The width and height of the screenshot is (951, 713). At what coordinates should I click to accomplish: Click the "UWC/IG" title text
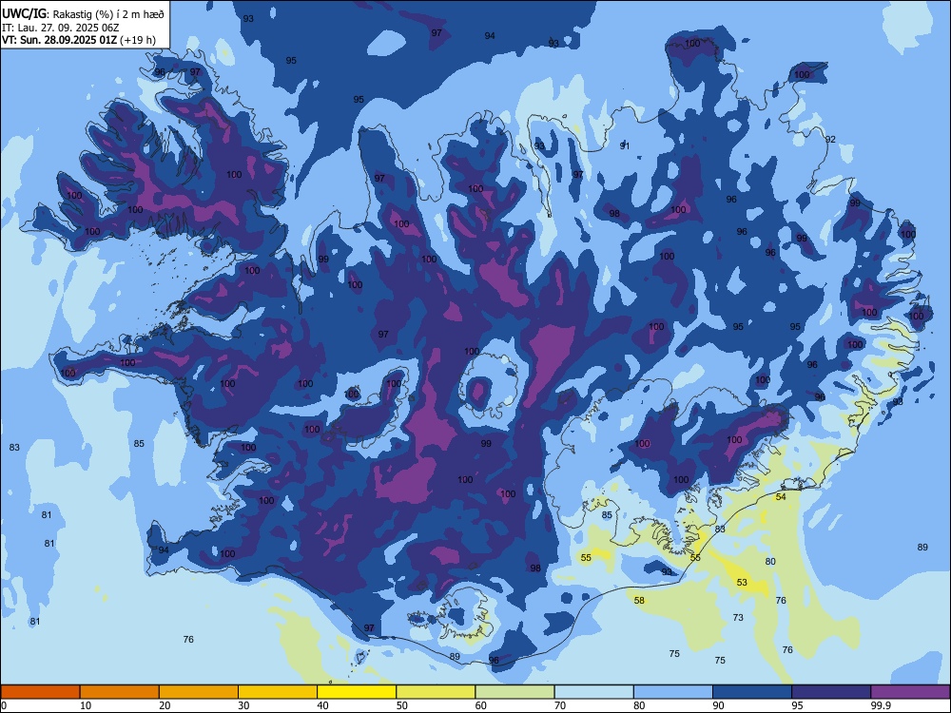24,13
